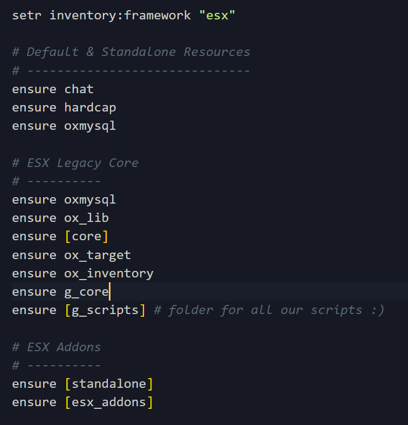The image size is (408, 425).
Task: Place cursor on [standalone] entry
Action: click(109, 384)
